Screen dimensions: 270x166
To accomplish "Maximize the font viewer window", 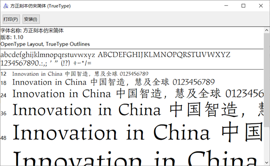I will pyautogui.click(x=243, y=6).
